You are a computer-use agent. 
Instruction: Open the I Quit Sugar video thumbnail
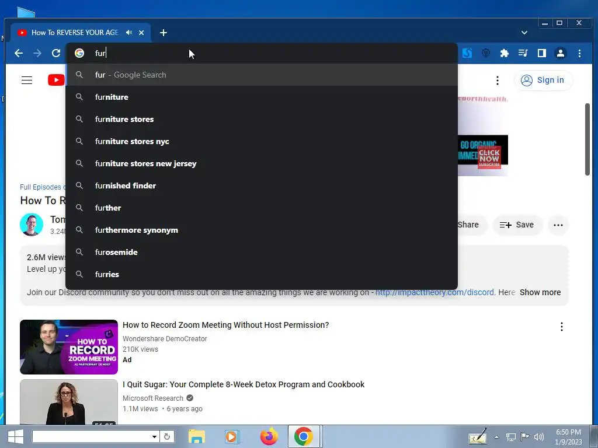coord(69,402)
